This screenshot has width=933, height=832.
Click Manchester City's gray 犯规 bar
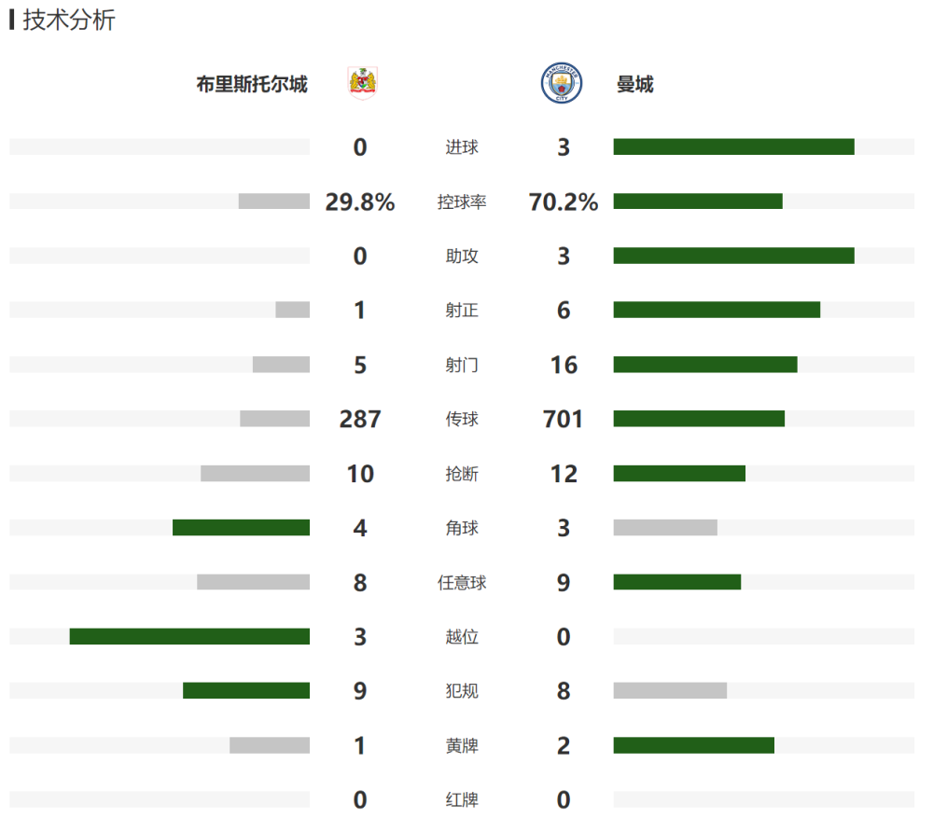tap(670, 691)
